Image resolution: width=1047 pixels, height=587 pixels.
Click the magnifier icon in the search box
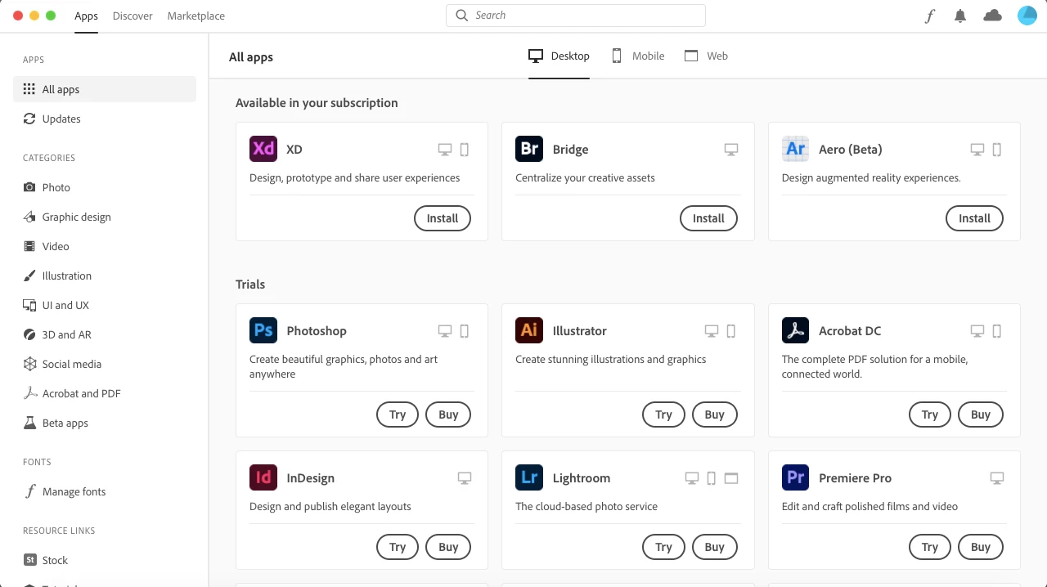(x=462, y=16)
